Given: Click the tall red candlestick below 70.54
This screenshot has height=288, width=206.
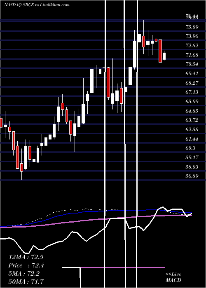Looking at the screenshot, I should click(108, 82).
